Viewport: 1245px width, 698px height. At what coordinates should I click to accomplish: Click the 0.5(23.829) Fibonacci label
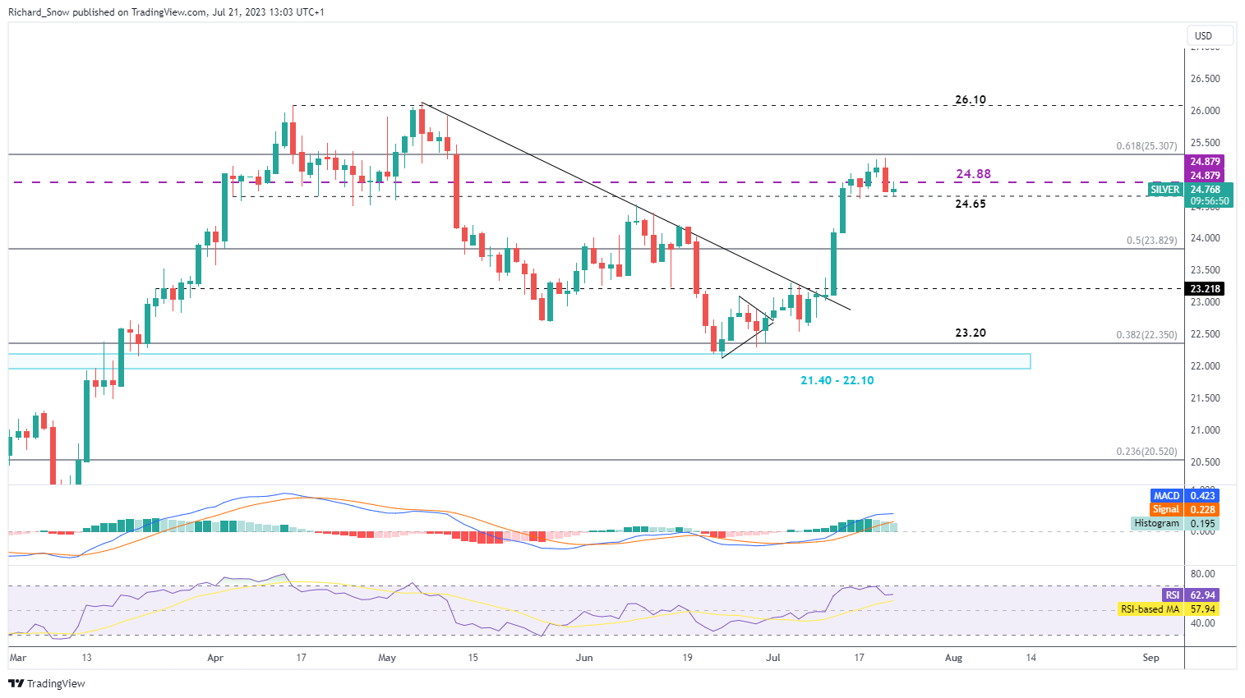pos(1151,241)
